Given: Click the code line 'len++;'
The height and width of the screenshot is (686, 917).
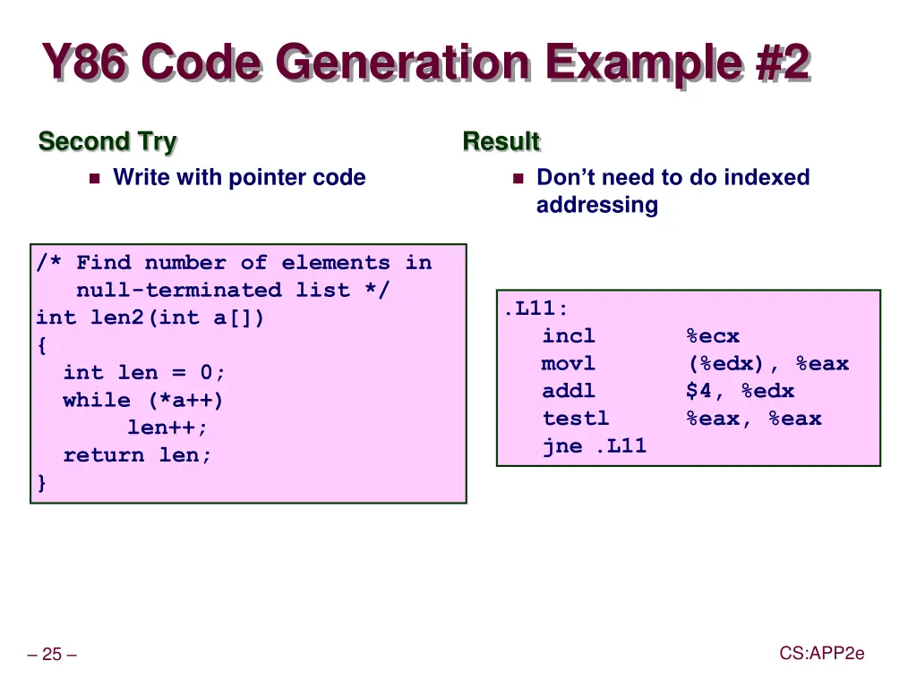Looking at the screenshot, I should click(x=167, y=428).
